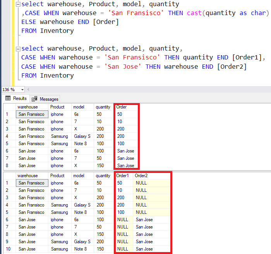Click the horizontal scrollbar left arrow
Viewport: 271px width, 254px height.
tap(28, 90)
